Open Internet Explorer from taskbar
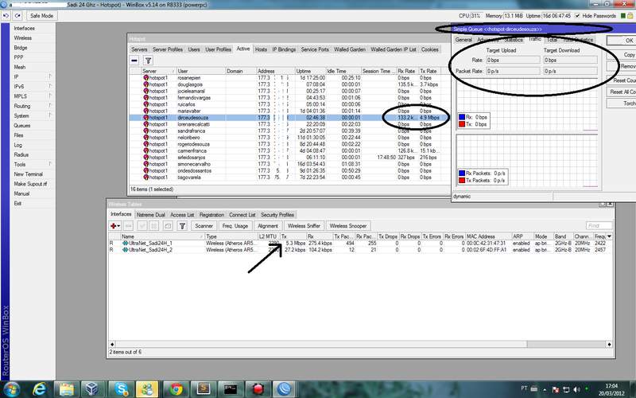Image resolution: width=636 pixels, height=398 pixels. tap(39, 389)
